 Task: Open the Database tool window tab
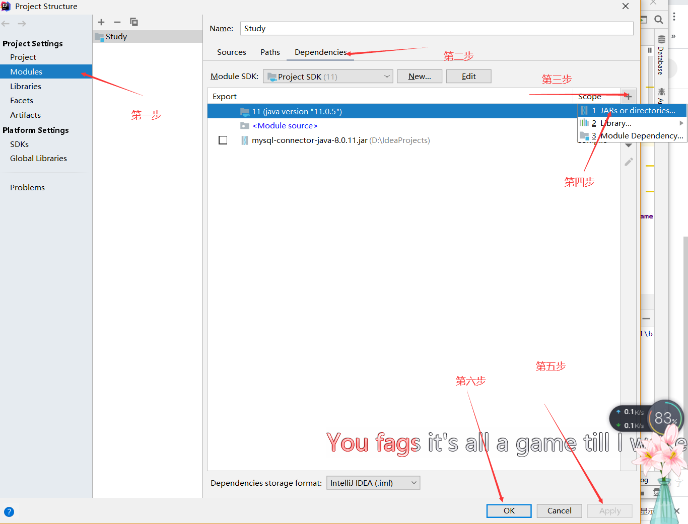661,55
